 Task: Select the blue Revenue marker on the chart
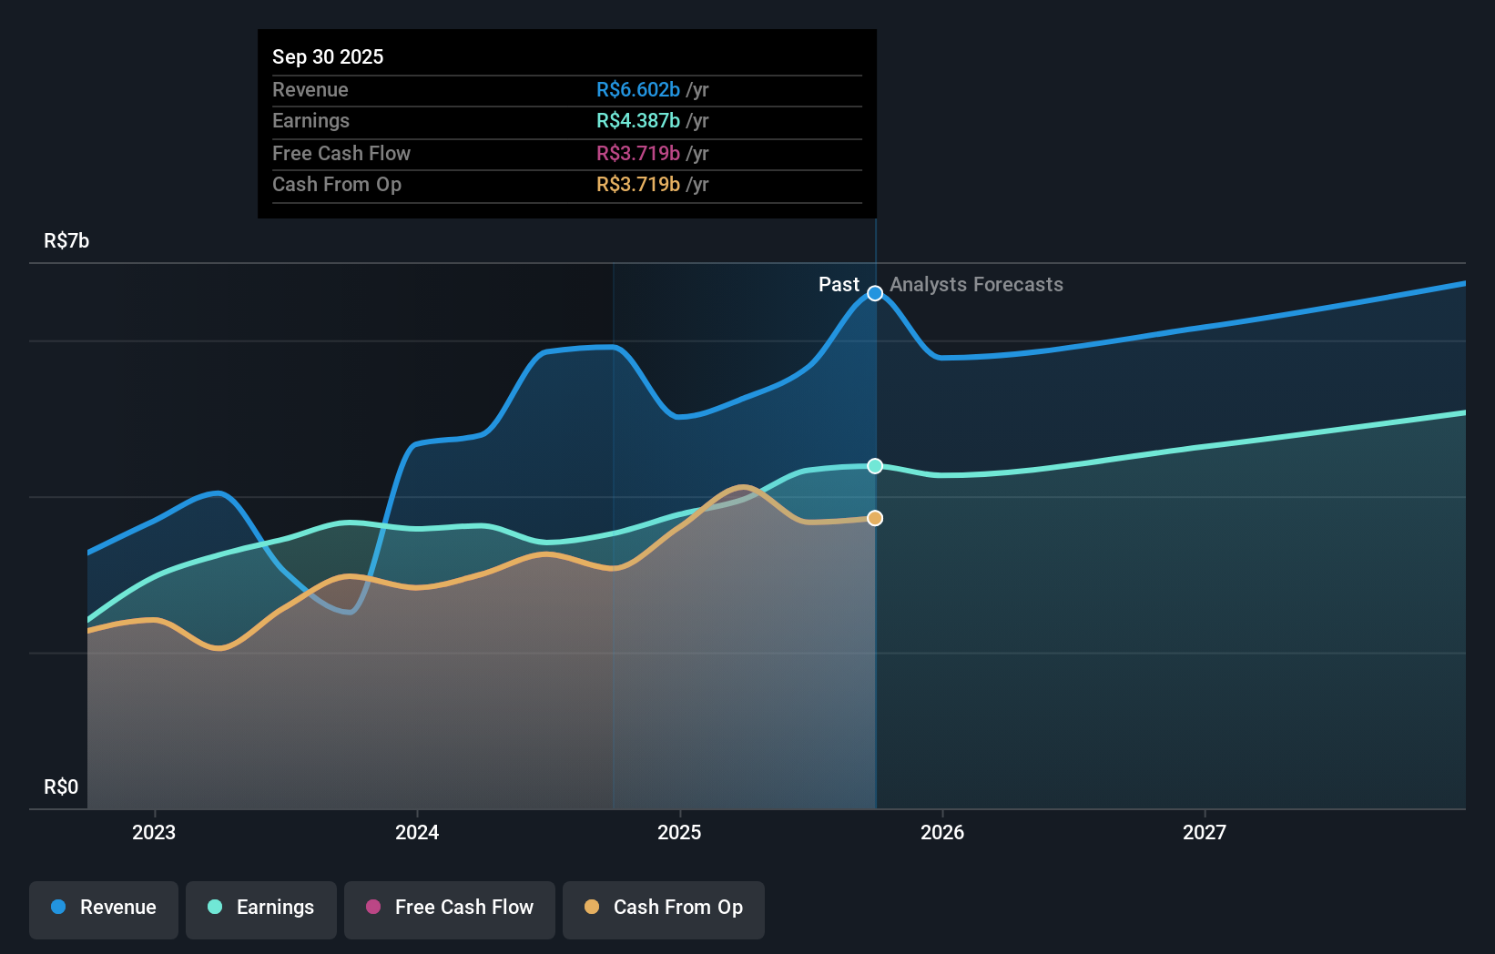(x=874, y=293)
